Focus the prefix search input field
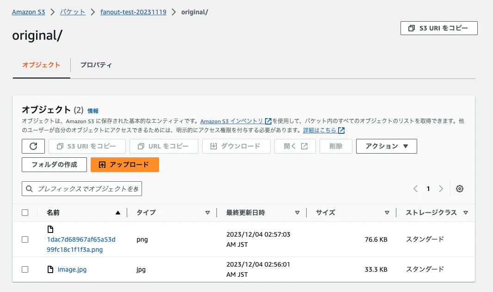Viewport: 493px width, 292px height. (x=82, y=189)
